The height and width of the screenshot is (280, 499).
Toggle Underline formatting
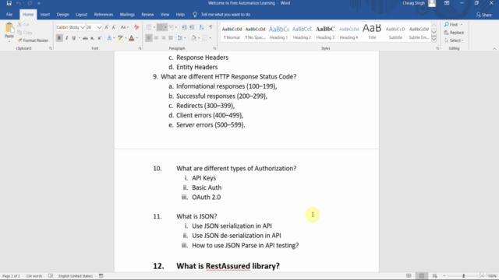tap(74, 38)
